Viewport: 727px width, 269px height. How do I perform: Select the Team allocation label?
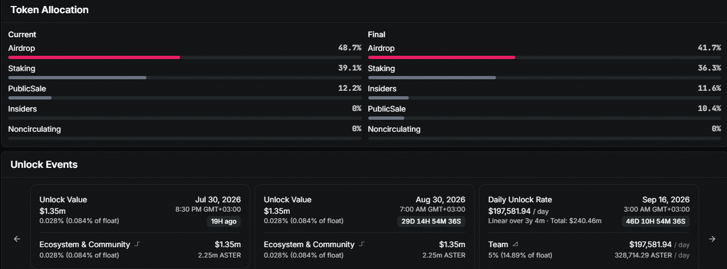tap(498, 244)
